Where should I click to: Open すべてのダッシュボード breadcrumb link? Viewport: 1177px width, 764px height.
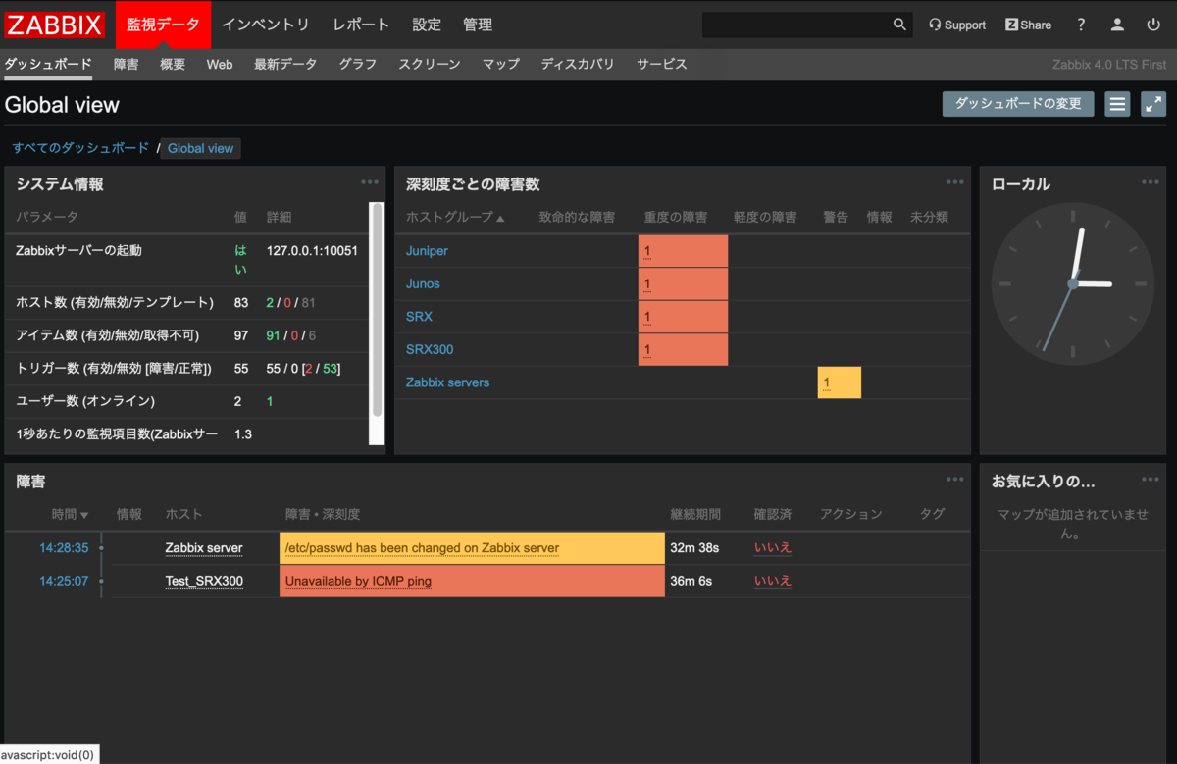pyautogui.click(x=80, y=148)
